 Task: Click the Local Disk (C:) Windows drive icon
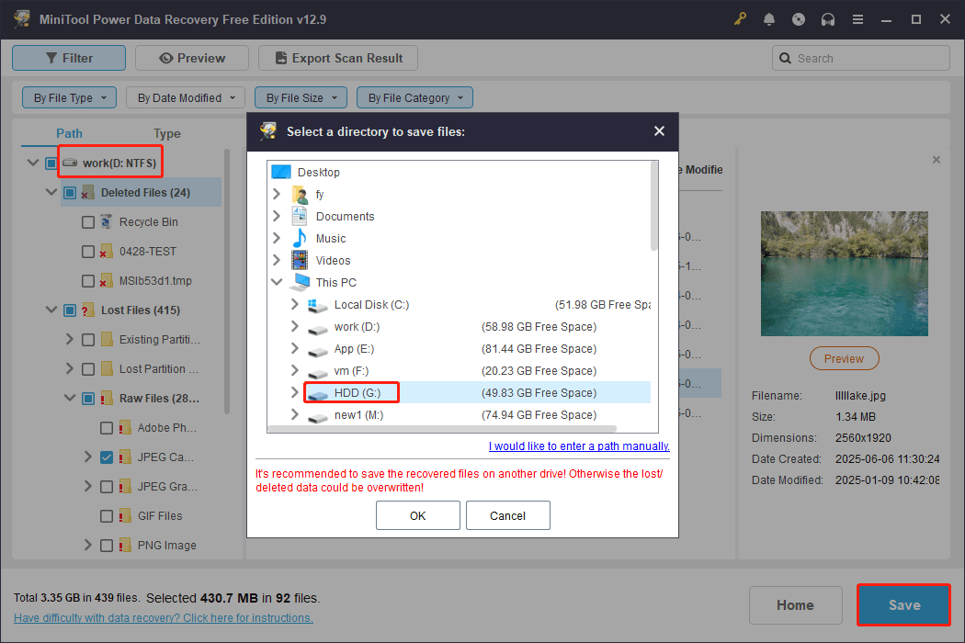(318, 305)
